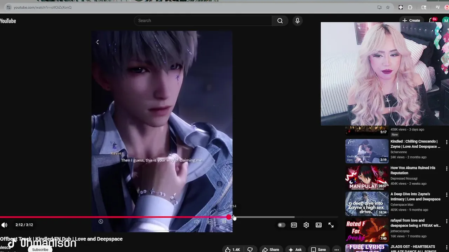Click the search magnifier button
This screenshot has height=252, width=449.
coord(280,21)
